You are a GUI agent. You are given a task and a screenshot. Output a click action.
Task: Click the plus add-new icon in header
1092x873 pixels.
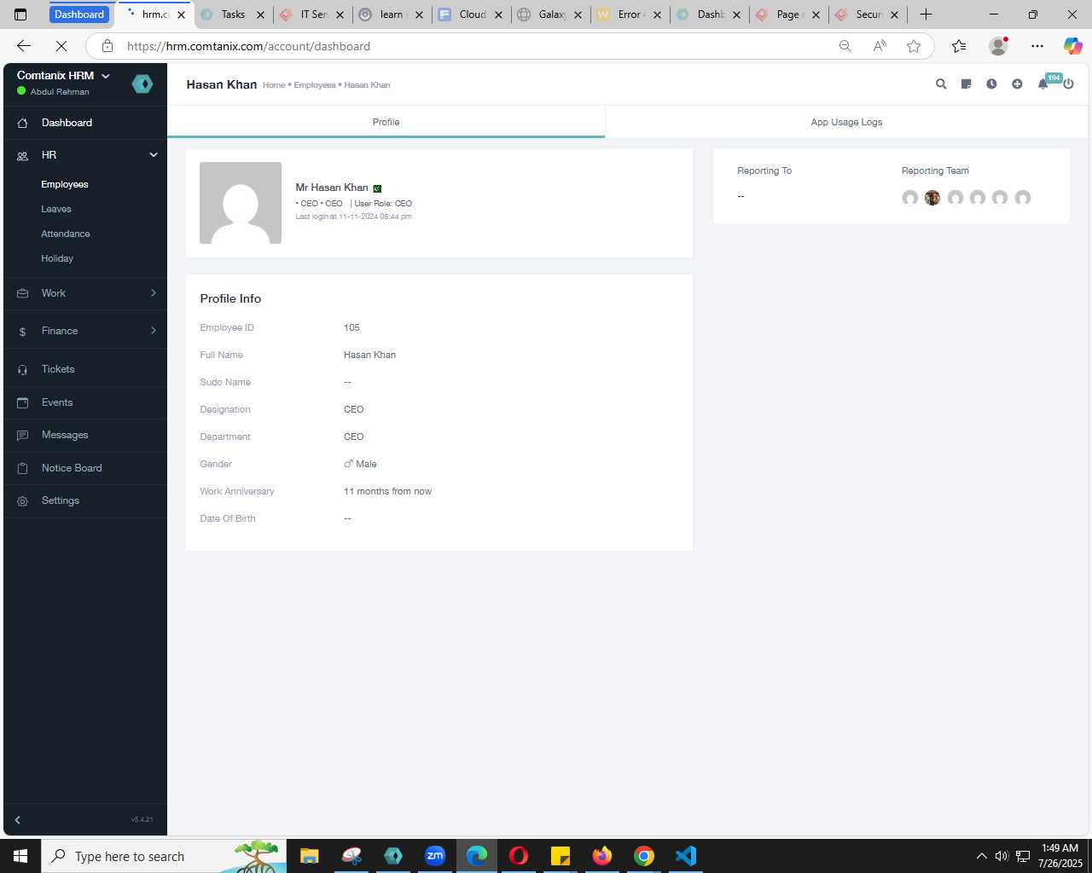(x=1017, y=84)
